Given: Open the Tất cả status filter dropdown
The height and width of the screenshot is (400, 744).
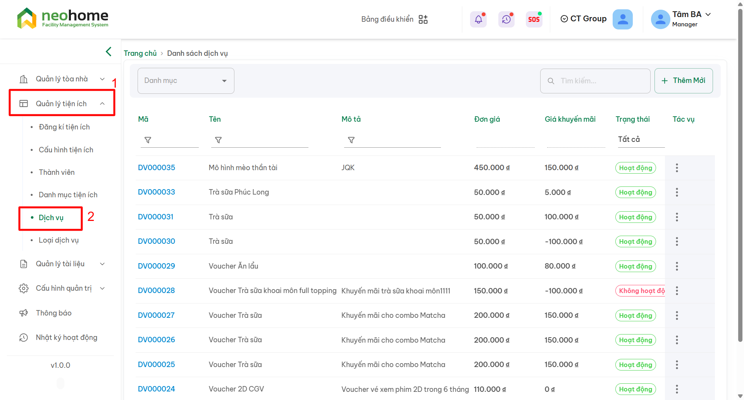Looking at the screenshot, I should click(640, 140).
